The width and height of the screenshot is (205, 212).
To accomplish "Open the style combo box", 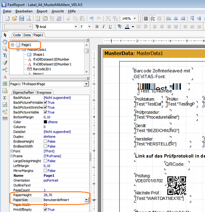I will coord(18,26).
